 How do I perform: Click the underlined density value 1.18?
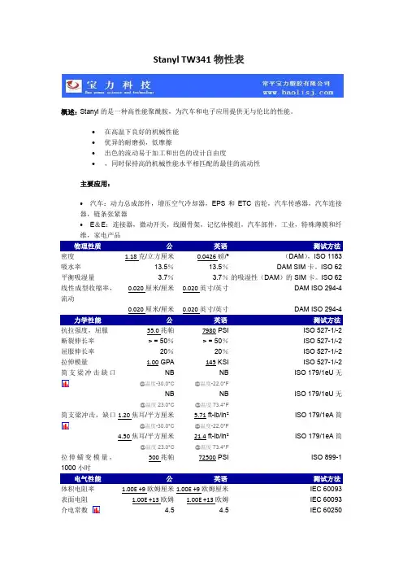tap(131, 257)
